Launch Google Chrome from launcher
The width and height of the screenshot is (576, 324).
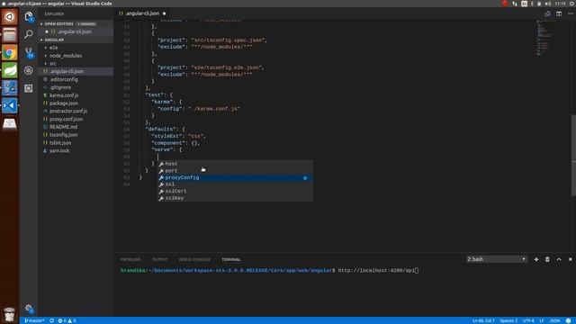pyautogui.click(x=10, y=52)
